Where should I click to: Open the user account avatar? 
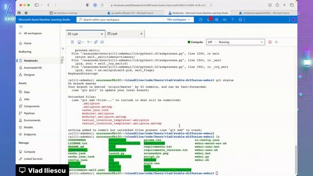(x=293, y=20)
